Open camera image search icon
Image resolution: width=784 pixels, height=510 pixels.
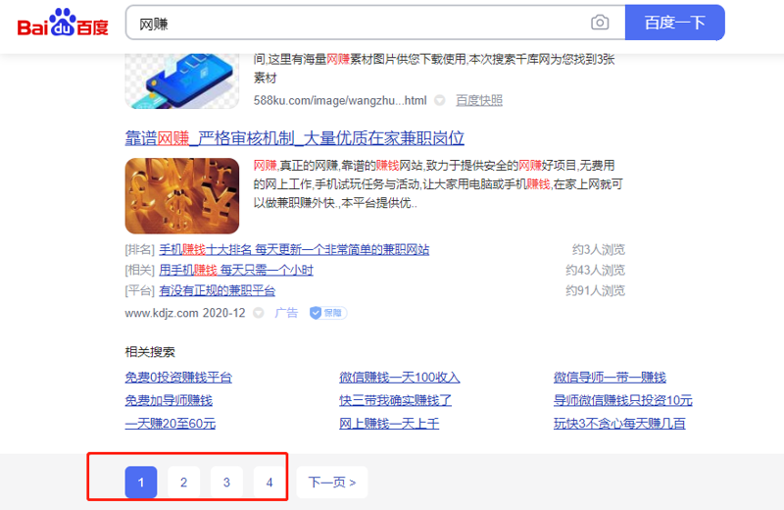coord(600,23)
